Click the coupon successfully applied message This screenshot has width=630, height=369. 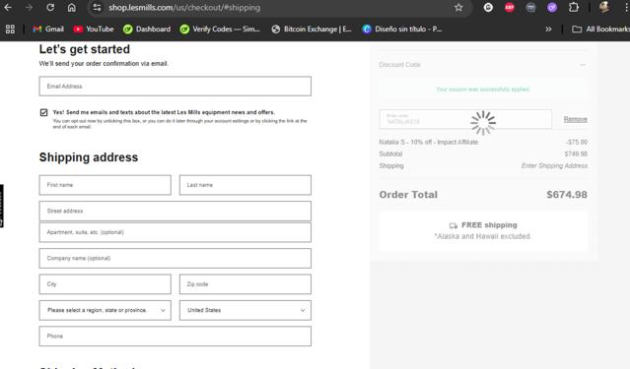(x=482, y=89)
